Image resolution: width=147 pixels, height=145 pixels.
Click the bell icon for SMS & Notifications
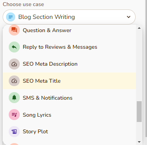coord(14,98)
